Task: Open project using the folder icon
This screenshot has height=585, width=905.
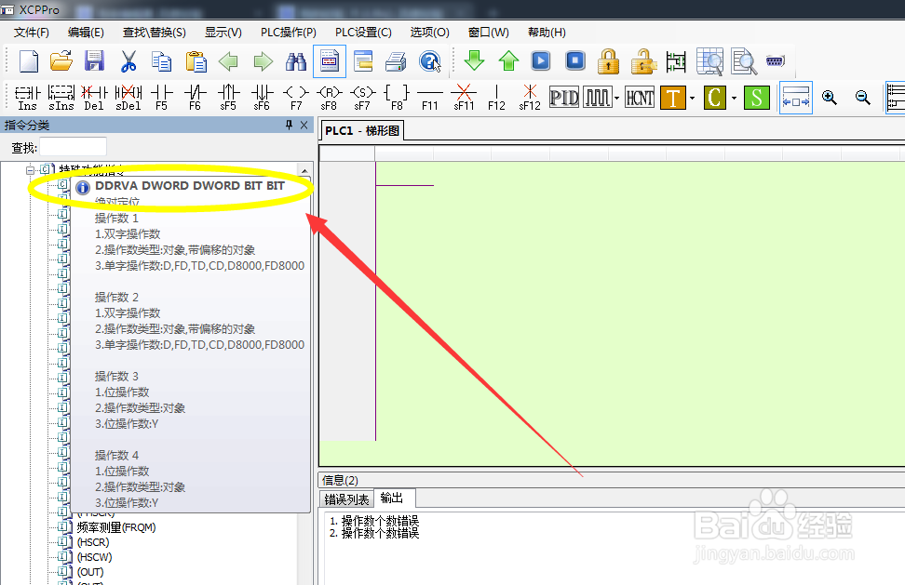Action: click(61, 61)
